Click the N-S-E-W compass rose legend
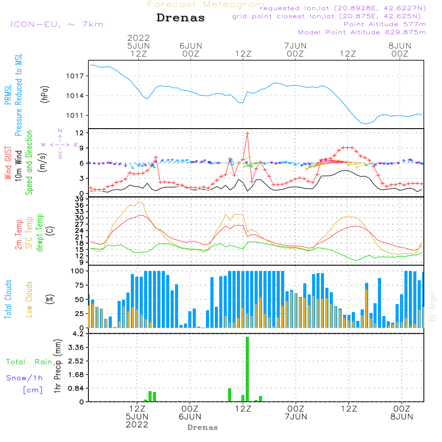The height and width of the screenshot is (442, 442). (60, 145)
